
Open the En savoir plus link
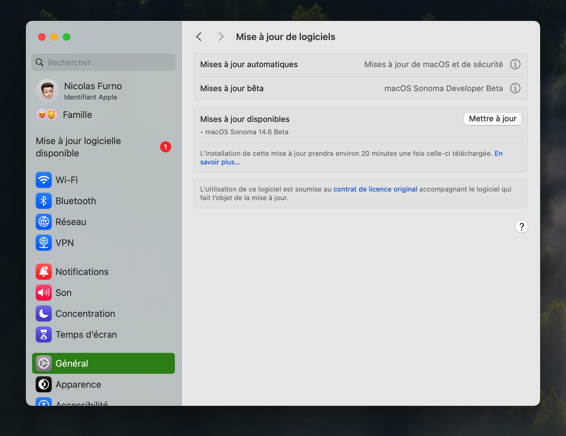click(x=220, y=162)
